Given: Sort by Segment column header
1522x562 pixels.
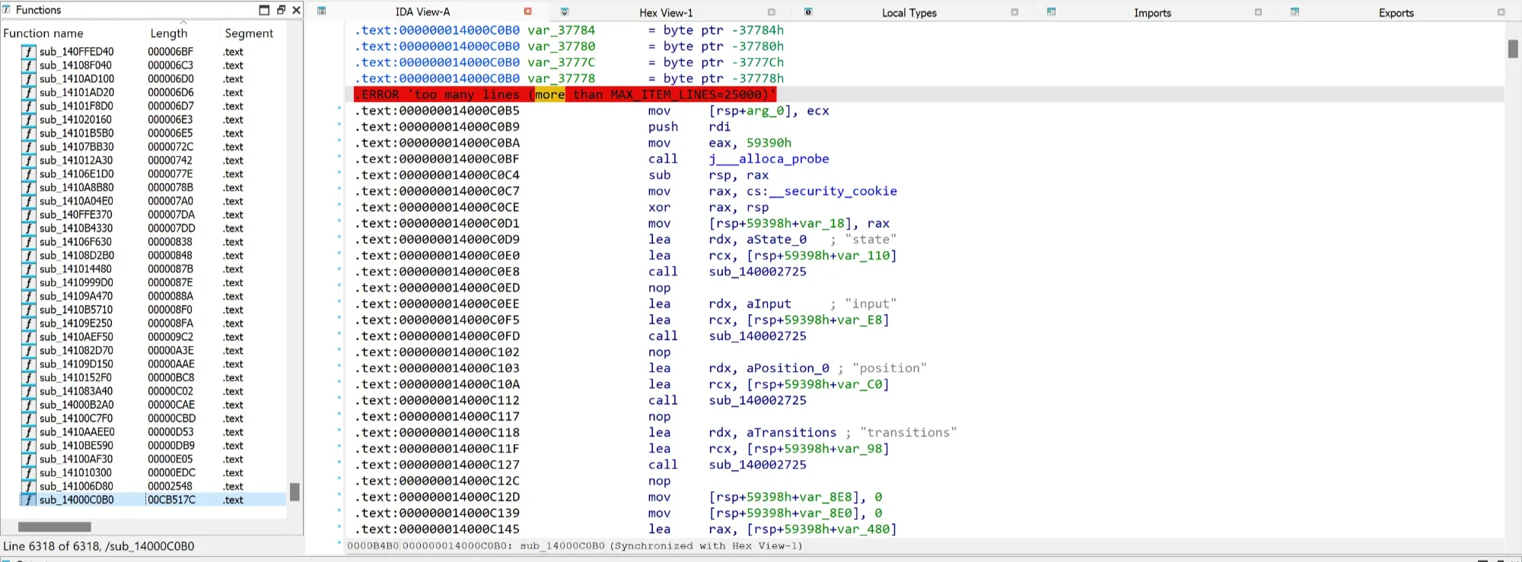Looking at the screenshot, I should tap(249, 33).
